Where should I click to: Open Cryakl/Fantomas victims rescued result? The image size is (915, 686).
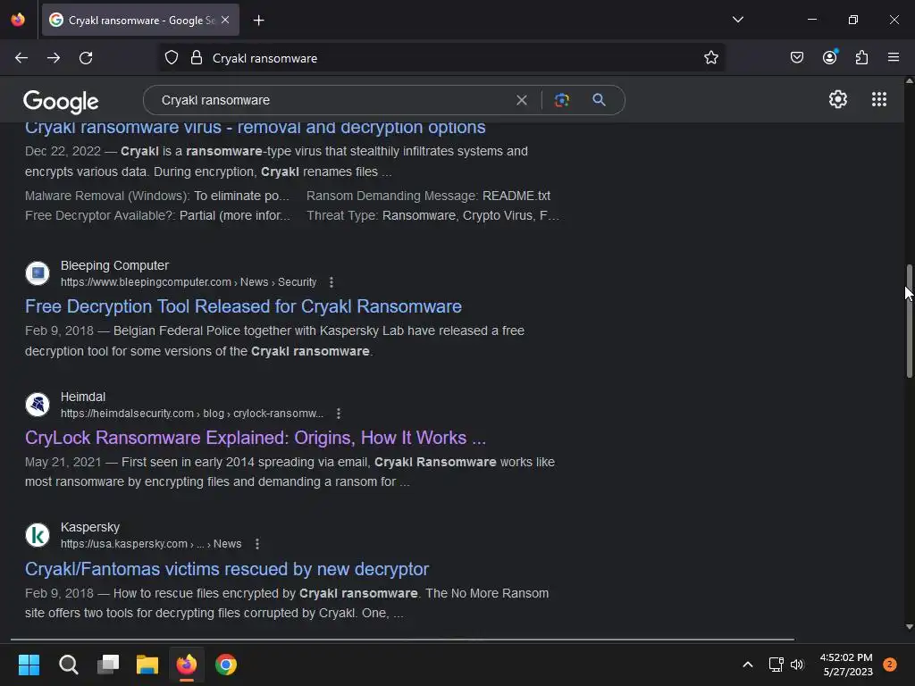[x=227, y=569]
